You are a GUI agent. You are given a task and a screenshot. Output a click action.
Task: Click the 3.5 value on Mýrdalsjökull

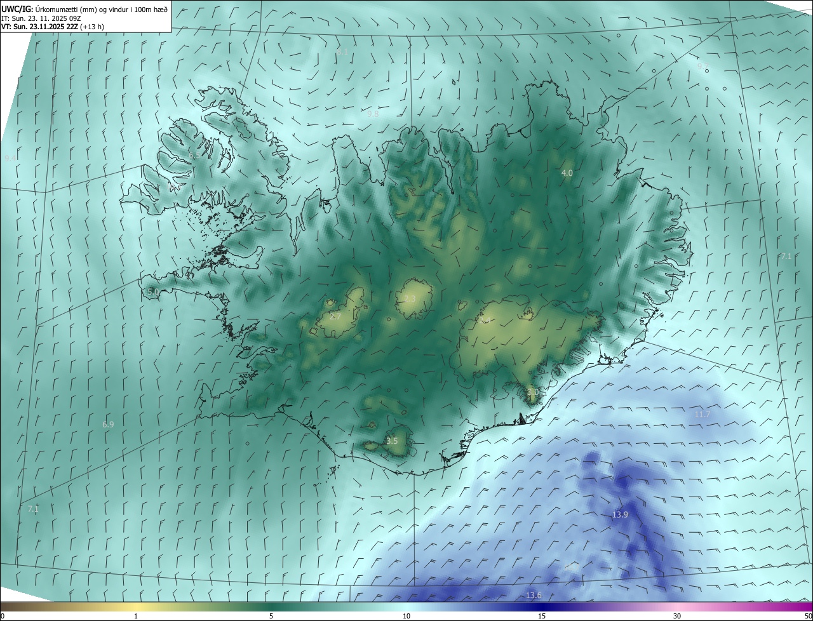(x=392, y=441)
